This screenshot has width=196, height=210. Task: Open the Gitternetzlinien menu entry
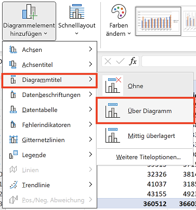tap(50, 140)
